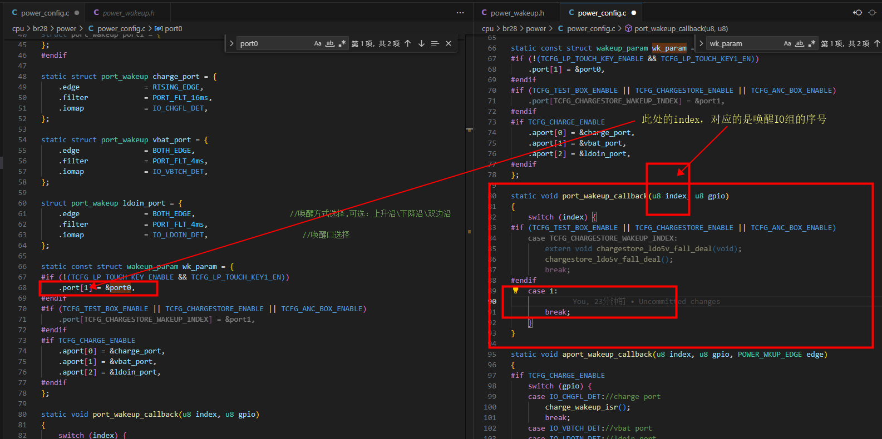Image resolution: width=882 pixels, height=439 pixels.
Task: Expand replace field in wk_param find bar
Action: pos(701,43)
